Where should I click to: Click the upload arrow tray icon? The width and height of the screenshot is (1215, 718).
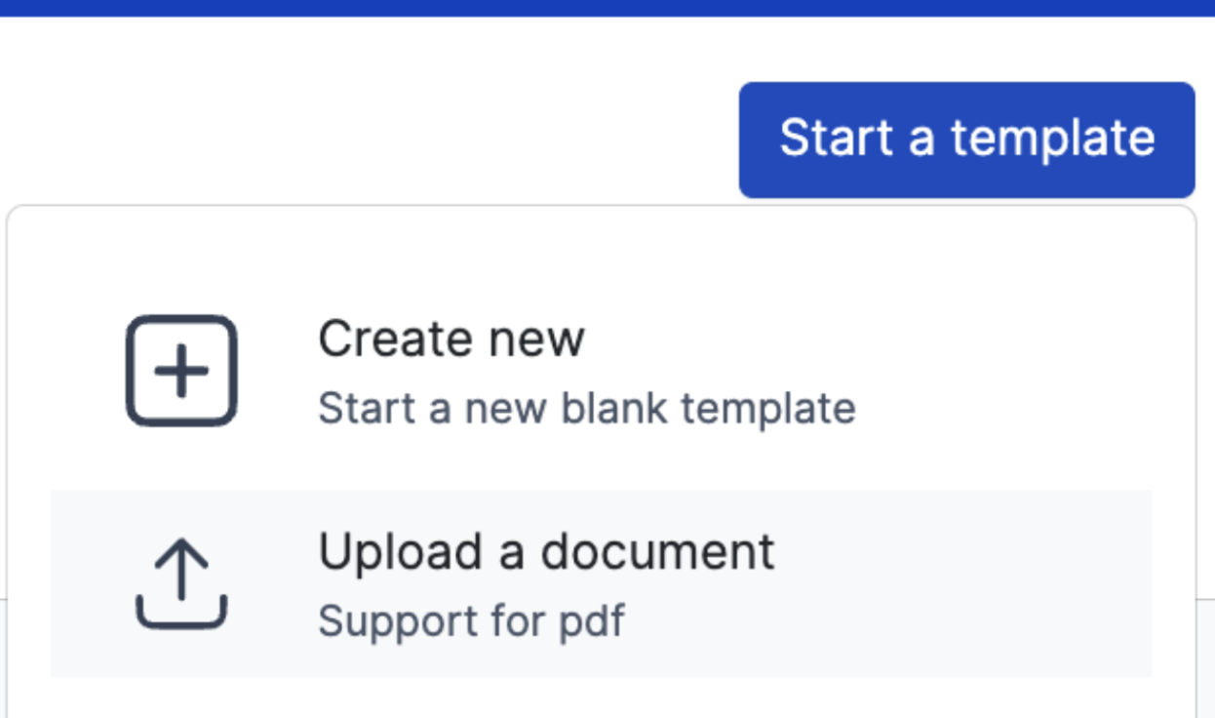[181, 584]
